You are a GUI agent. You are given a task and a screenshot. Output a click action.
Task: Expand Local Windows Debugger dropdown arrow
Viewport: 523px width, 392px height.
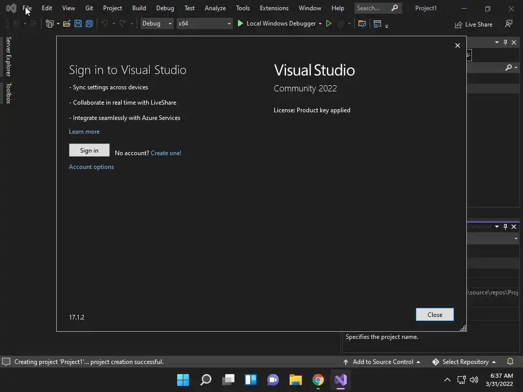click(320, 23)
